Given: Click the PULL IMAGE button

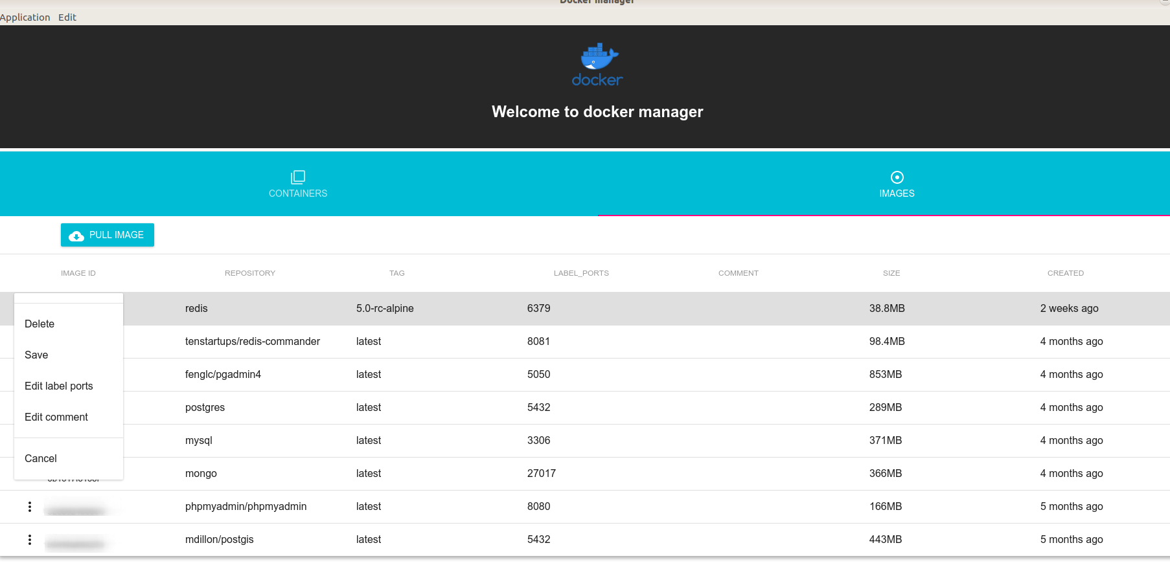Looking at the screenshot, I should 108,235.
